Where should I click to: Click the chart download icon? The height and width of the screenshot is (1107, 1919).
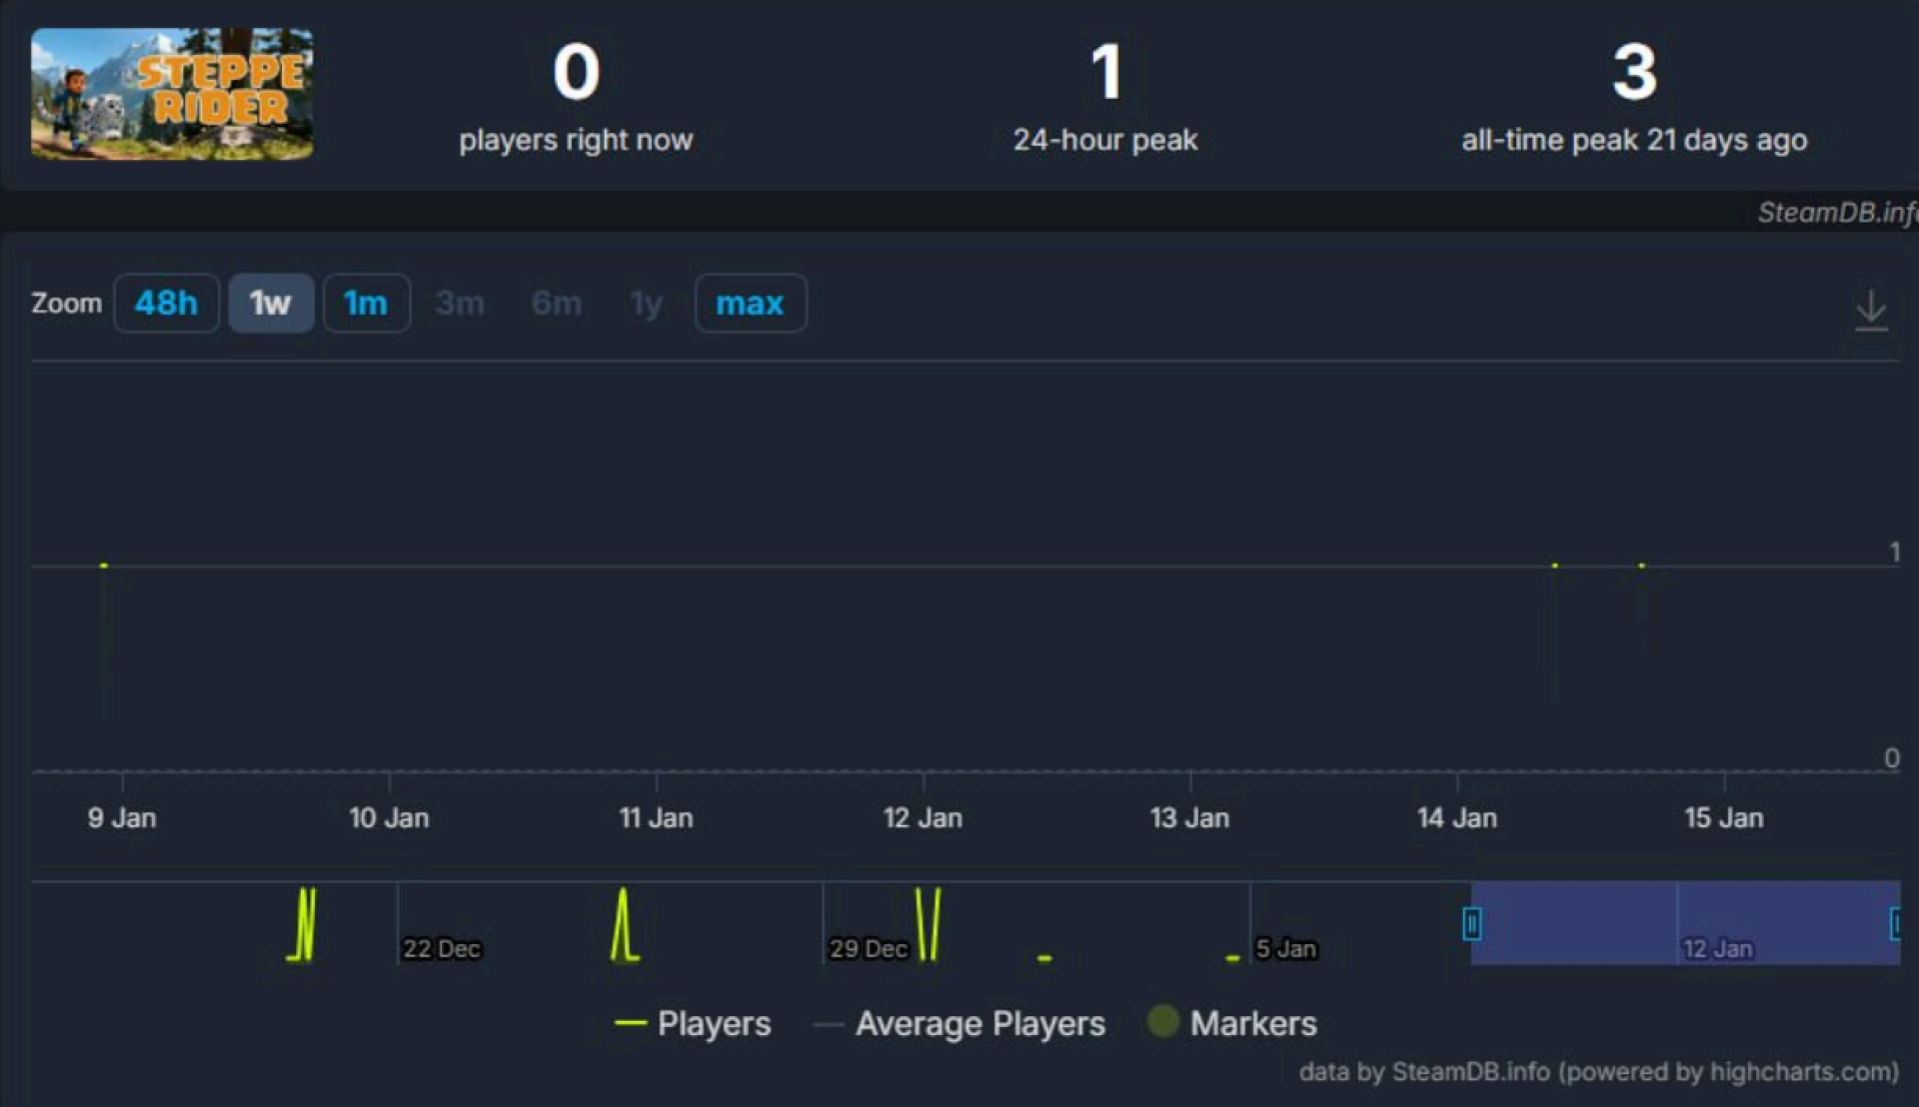[1870, 310]
